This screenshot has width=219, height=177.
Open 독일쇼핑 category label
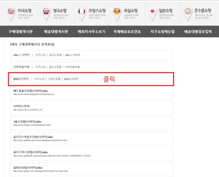(x=131, y=10)
